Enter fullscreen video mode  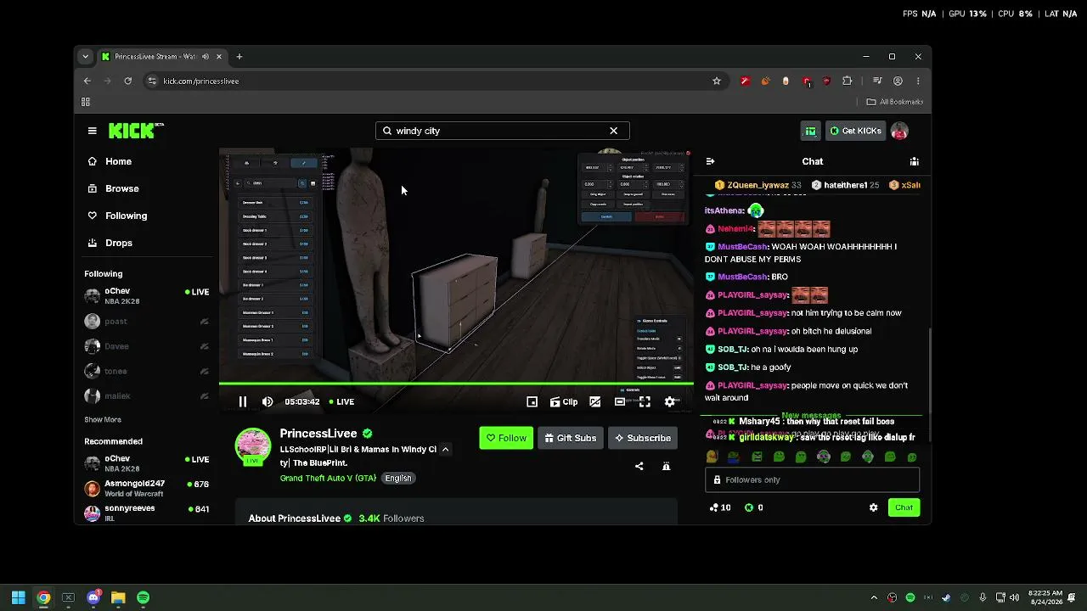pos(645,401)
